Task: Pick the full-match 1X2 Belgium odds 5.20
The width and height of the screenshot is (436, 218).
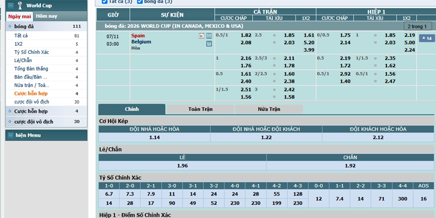Action: point(309,43)
